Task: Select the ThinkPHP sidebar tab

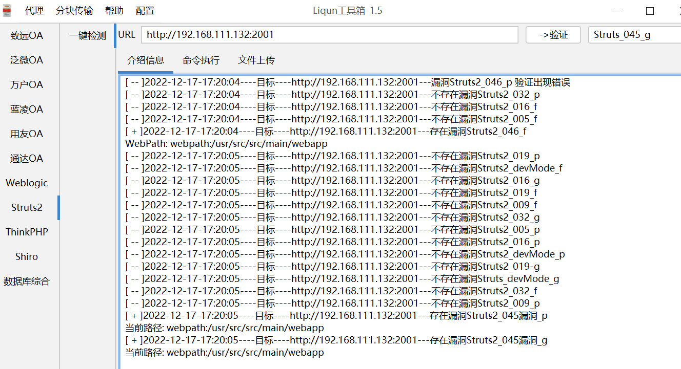Action: click(27, 232)
